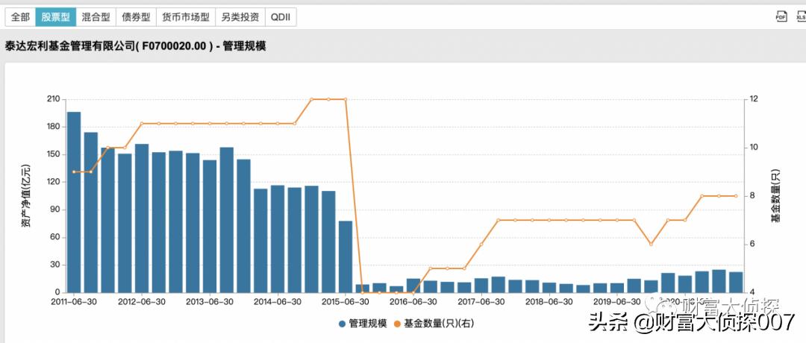The image size is (806, 343).
Task: Click the left axis value 90
Action: click(x=56, y=210)
